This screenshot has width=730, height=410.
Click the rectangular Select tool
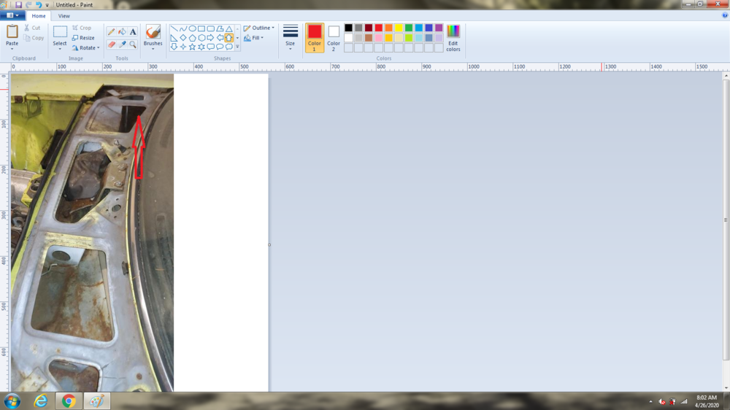point(60,31)
